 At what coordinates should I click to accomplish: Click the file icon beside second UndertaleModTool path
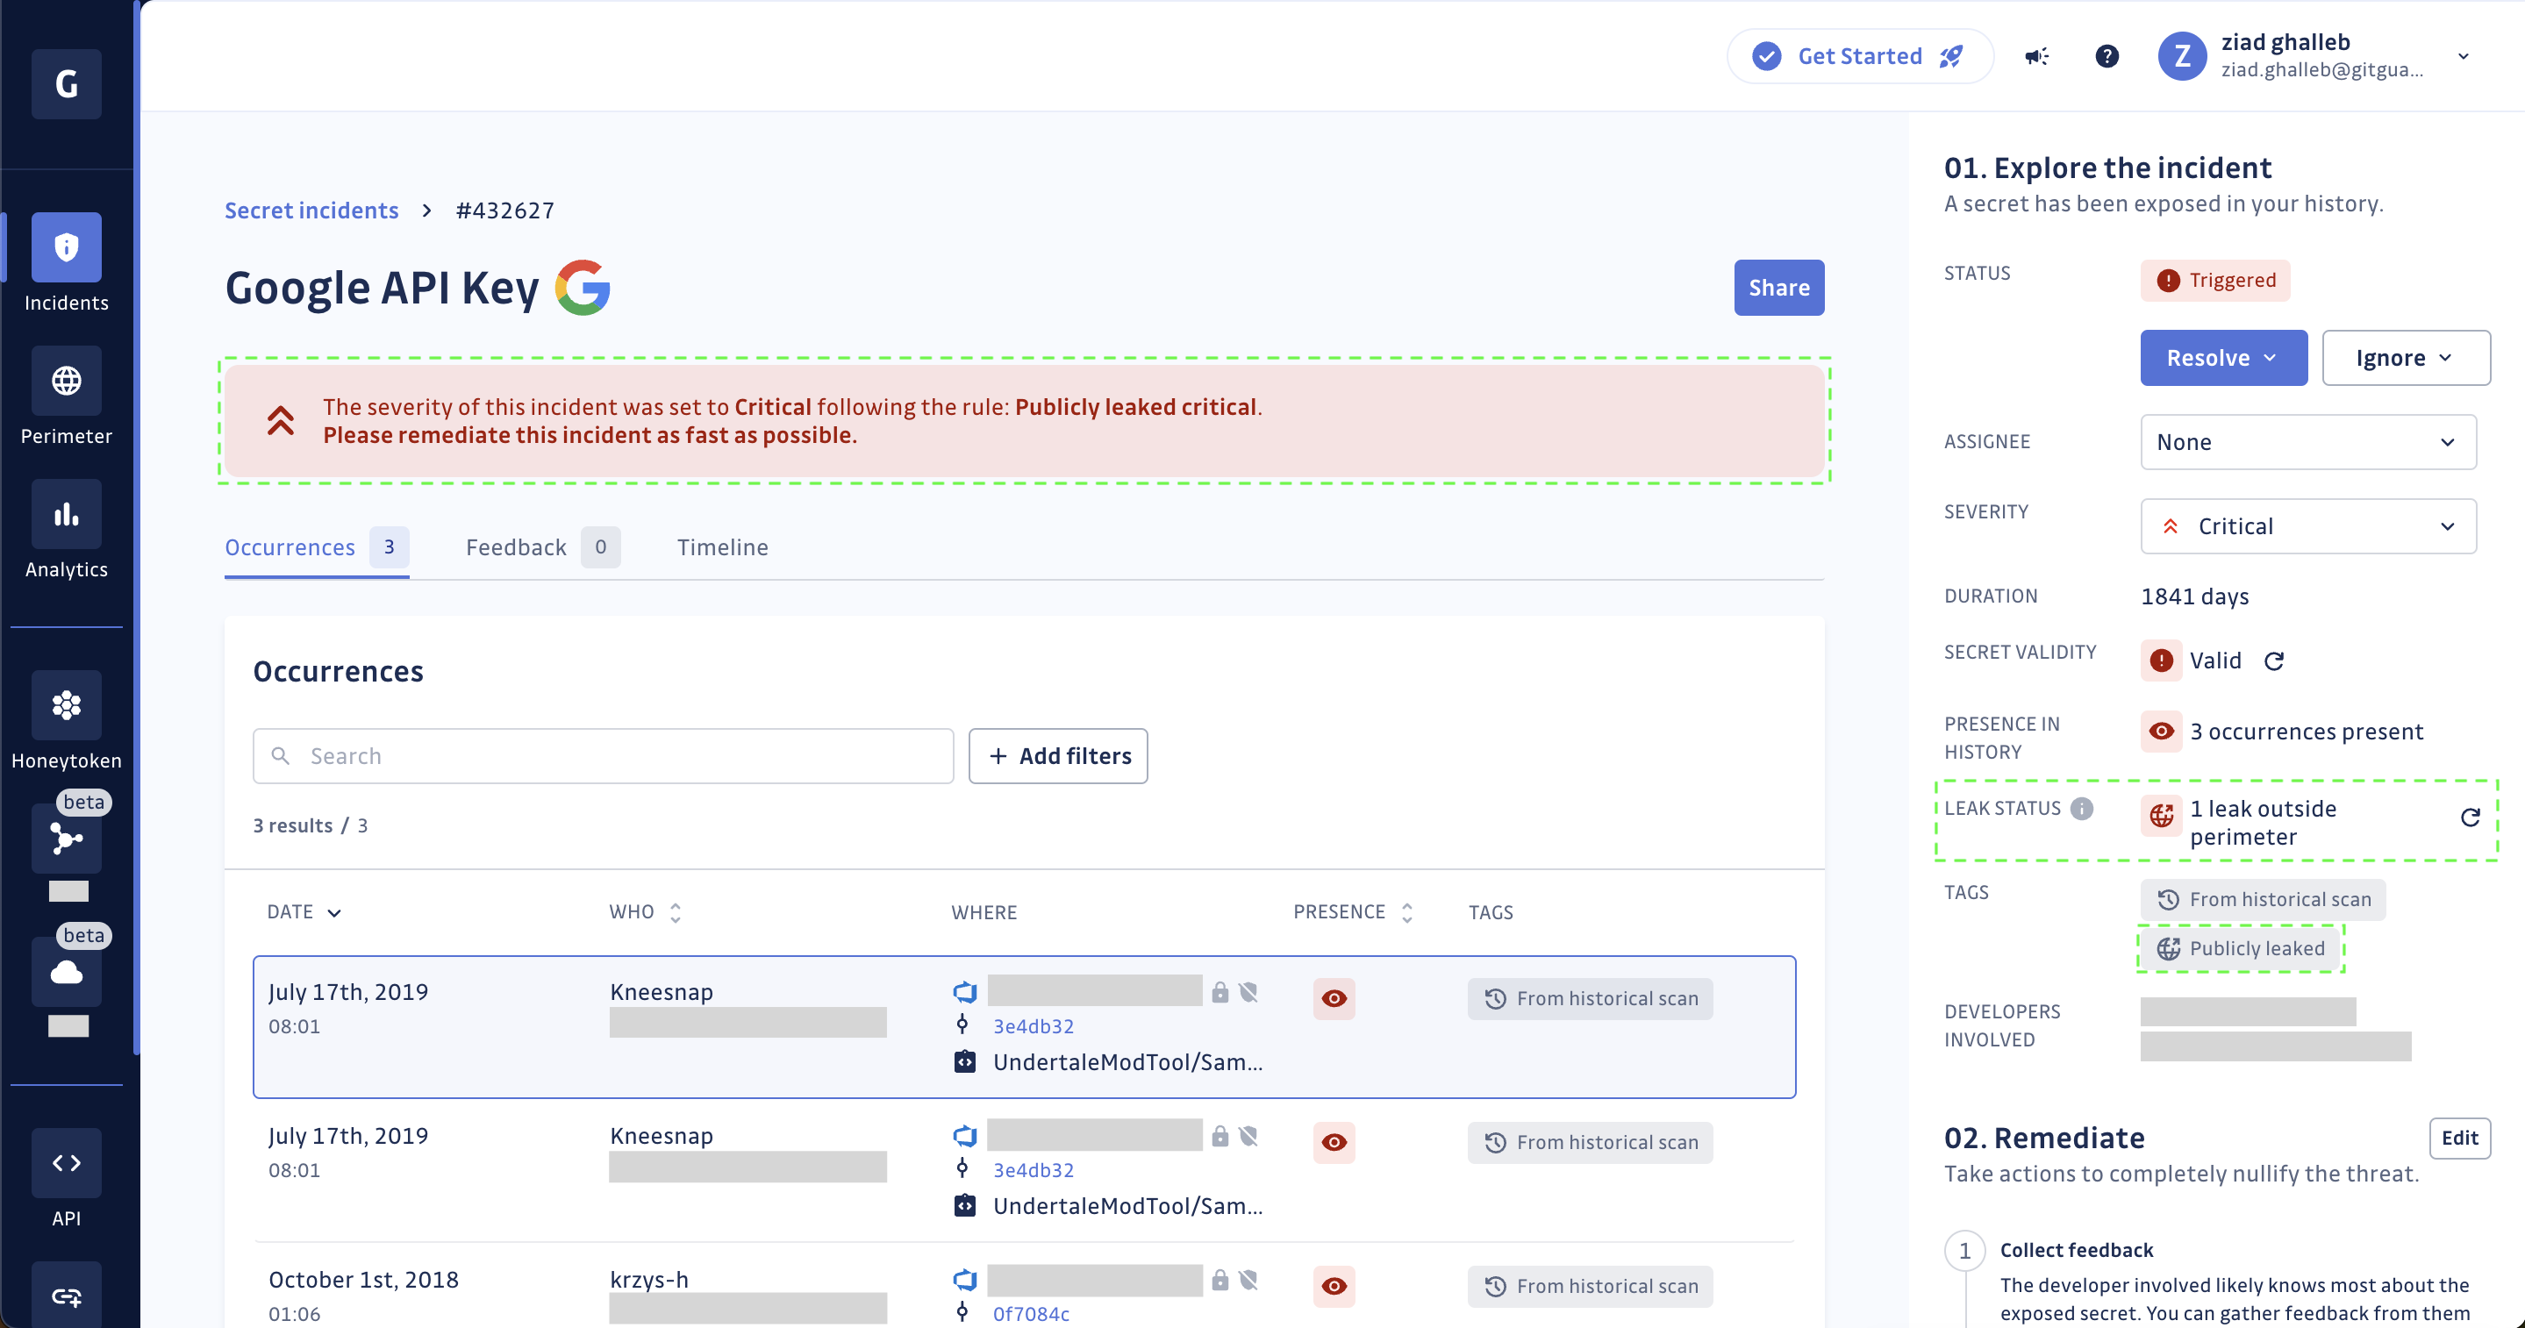click(x=964, y=1206)
